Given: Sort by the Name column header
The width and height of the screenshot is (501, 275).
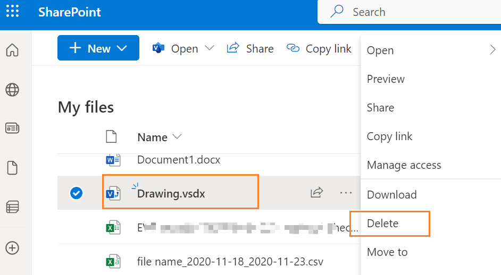Looking at the screenshot, I should coord(153,137).
